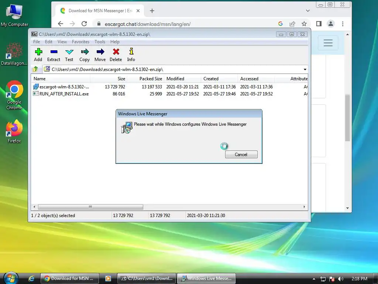Viewport: 378px width, 284px height.
Task: Click the Extract toolbar icon
Action: pos(54,55)
